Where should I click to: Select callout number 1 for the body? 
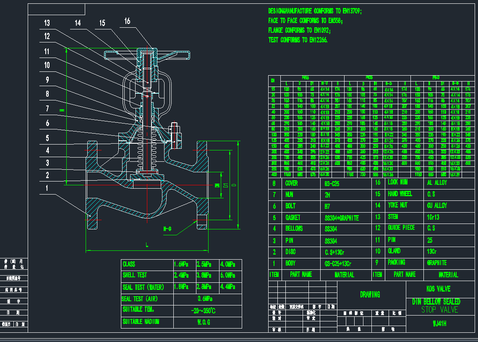point(47,188)
